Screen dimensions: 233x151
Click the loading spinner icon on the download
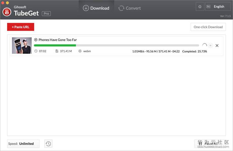coord(204,45)
